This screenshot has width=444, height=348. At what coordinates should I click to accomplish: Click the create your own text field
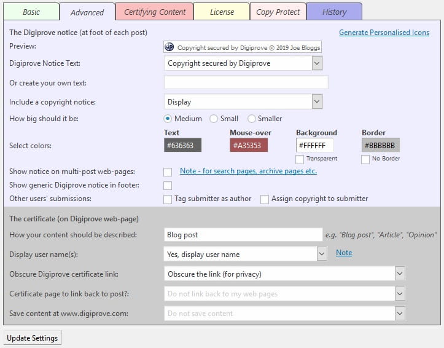[x=246, y=82]
